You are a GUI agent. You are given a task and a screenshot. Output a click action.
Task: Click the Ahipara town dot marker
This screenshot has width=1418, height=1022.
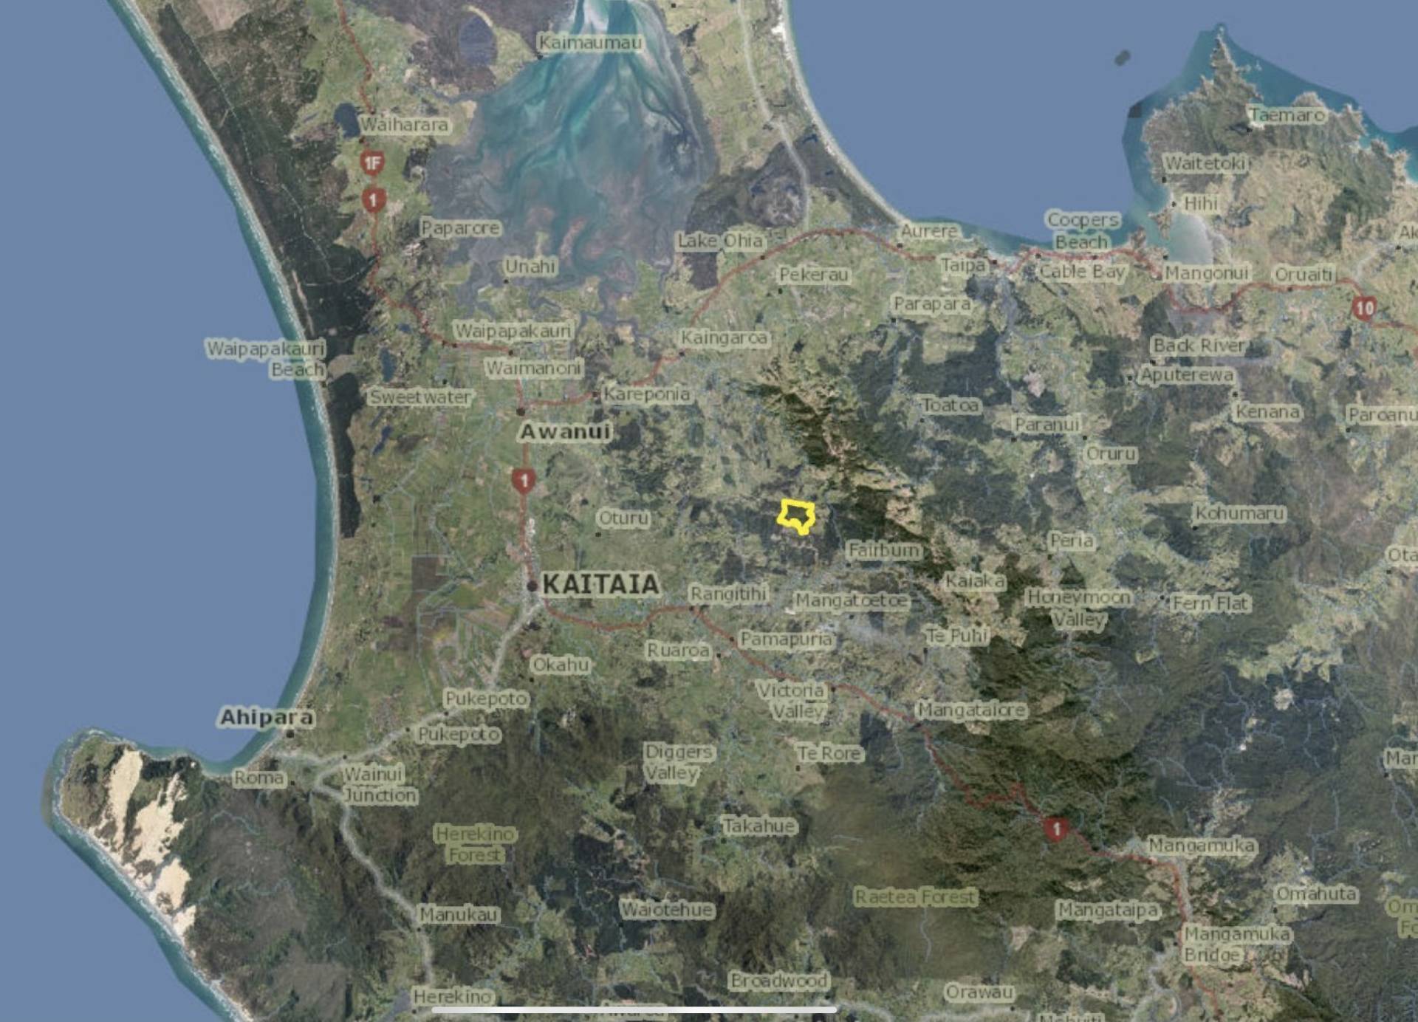[291, 733]
